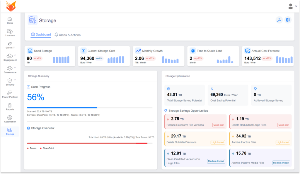
Task: Click the High Impact badge on Archive Inactive Files
Action: (283, 142)
